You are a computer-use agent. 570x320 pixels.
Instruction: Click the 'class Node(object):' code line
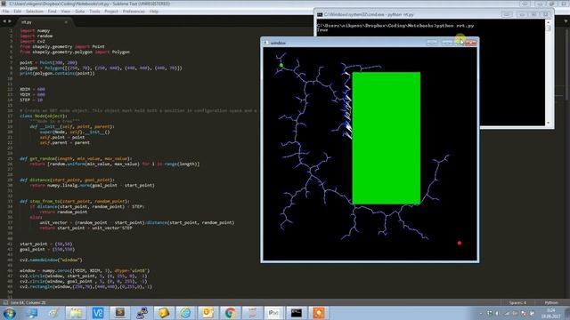pos(44,116)
